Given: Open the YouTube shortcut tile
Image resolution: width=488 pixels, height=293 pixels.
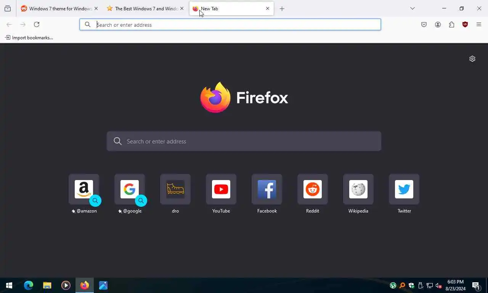Looking at the screenshot, I should (221, 189).
